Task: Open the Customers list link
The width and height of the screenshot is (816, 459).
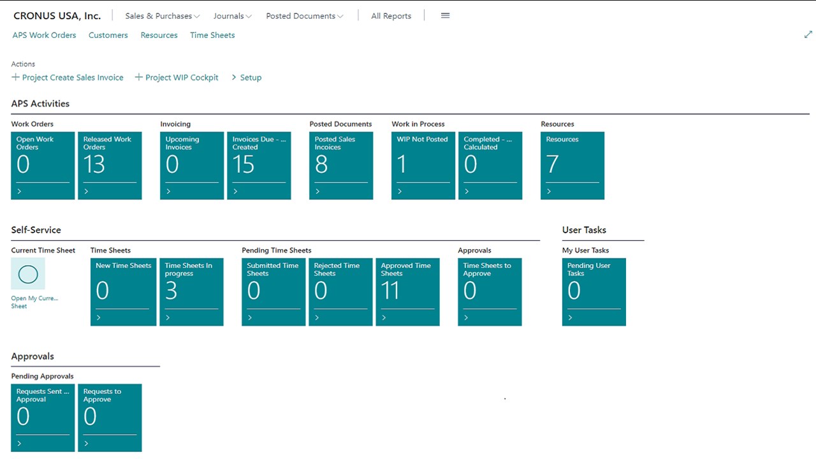Action: [108, 35]
